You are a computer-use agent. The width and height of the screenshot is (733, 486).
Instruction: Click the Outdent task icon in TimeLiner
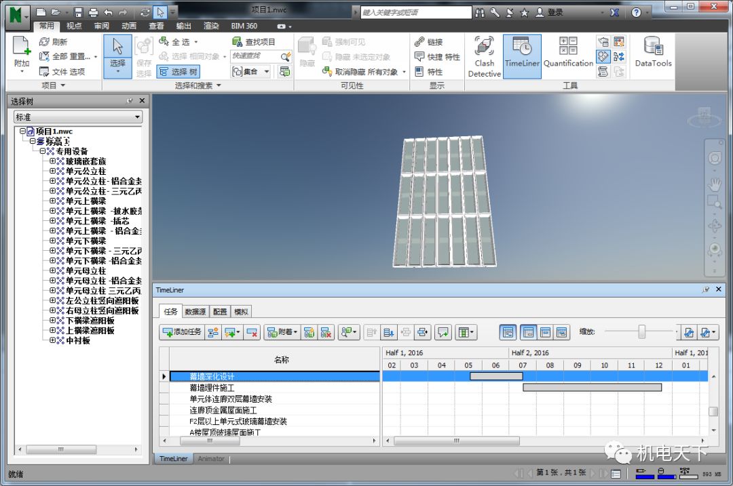tap(406, 332)
